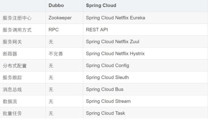Select Spring Cloud Stream cell
Viewport: 208px width, 120px height.
(108, 101)
